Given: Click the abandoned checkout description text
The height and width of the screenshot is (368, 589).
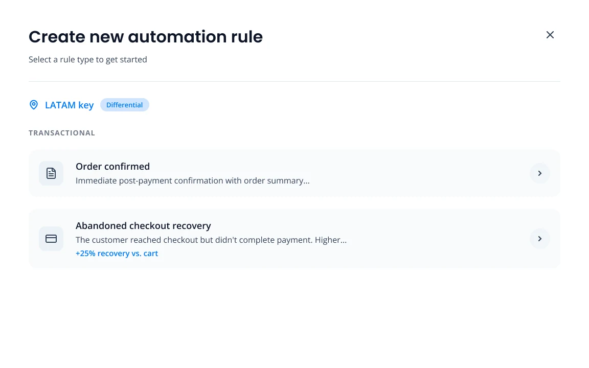Looking at the screenshot, I should (x=211, y=240).
